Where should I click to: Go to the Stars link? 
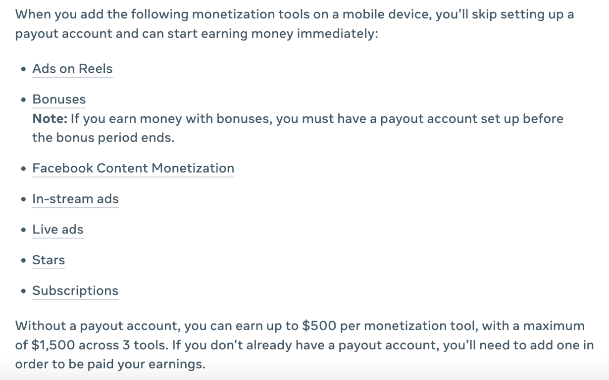(49, 260)
